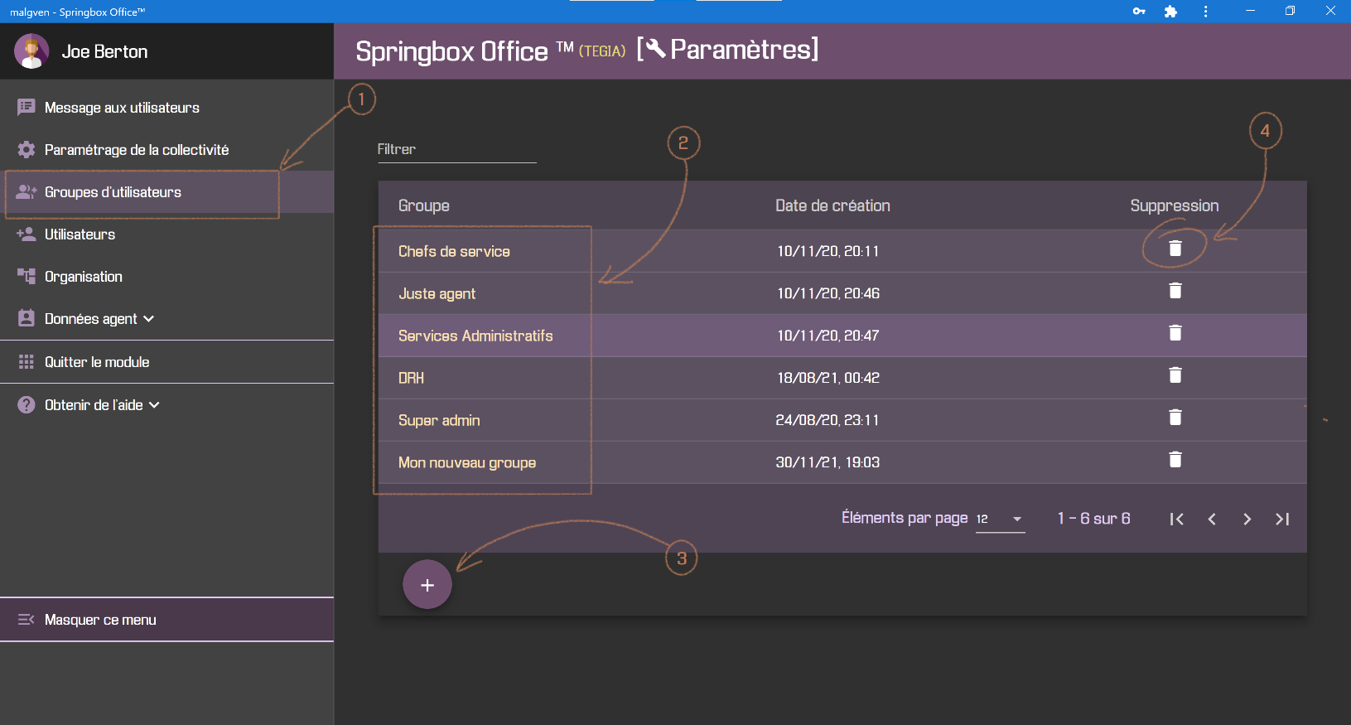Delete the Chefs de service group
1351x725 pixels.
[x=1175, y=249]
